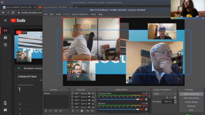Adjust the Mic/Aux volume slider

(x=119, y=109)
